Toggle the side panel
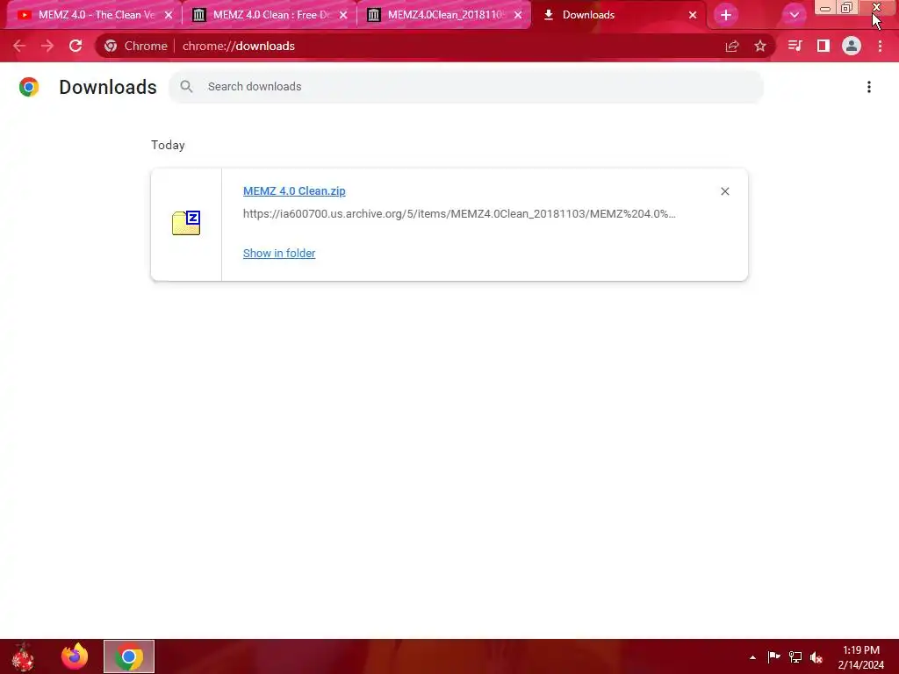The height and width of the screenshot is (674, 899). [823, 46]
